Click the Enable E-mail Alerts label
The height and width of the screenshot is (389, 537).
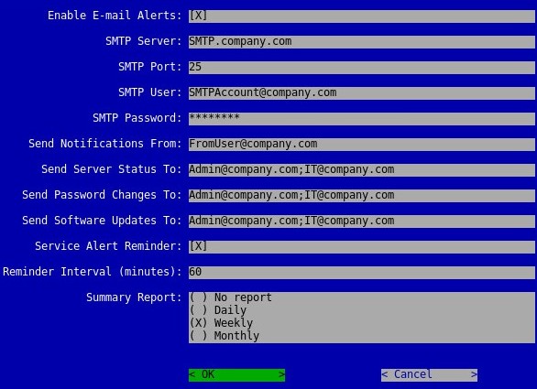[x=115, y=16]
